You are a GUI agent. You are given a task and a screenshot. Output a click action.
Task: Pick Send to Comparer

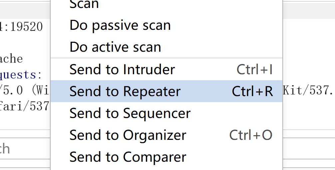(x=166, y=157)
